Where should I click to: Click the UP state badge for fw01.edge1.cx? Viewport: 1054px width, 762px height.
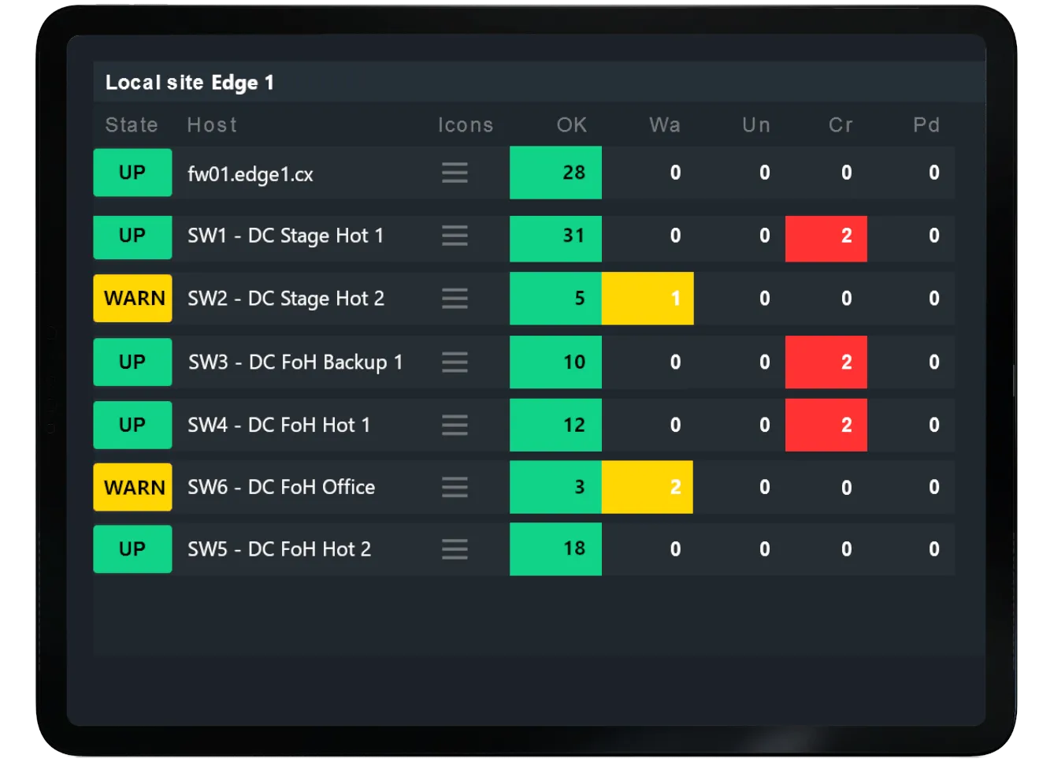132,173
